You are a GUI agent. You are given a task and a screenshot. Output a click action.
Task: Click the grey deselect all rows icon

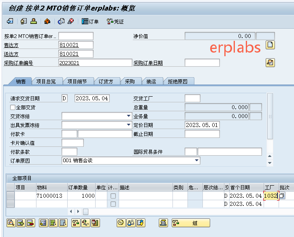point(63,223)
